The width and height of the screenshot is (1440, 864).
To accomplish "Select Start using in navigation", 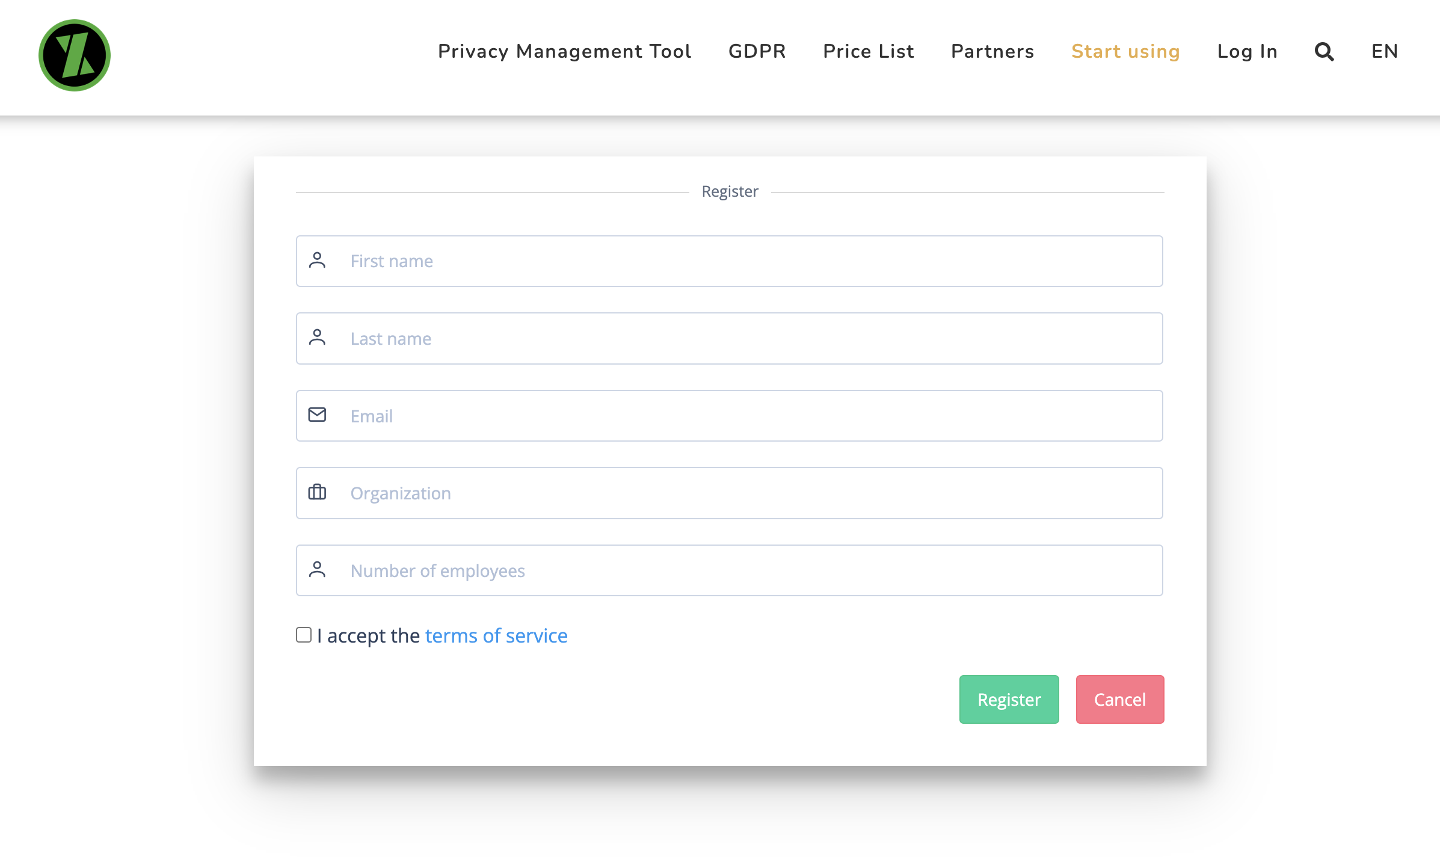I will pos(1125,52).
